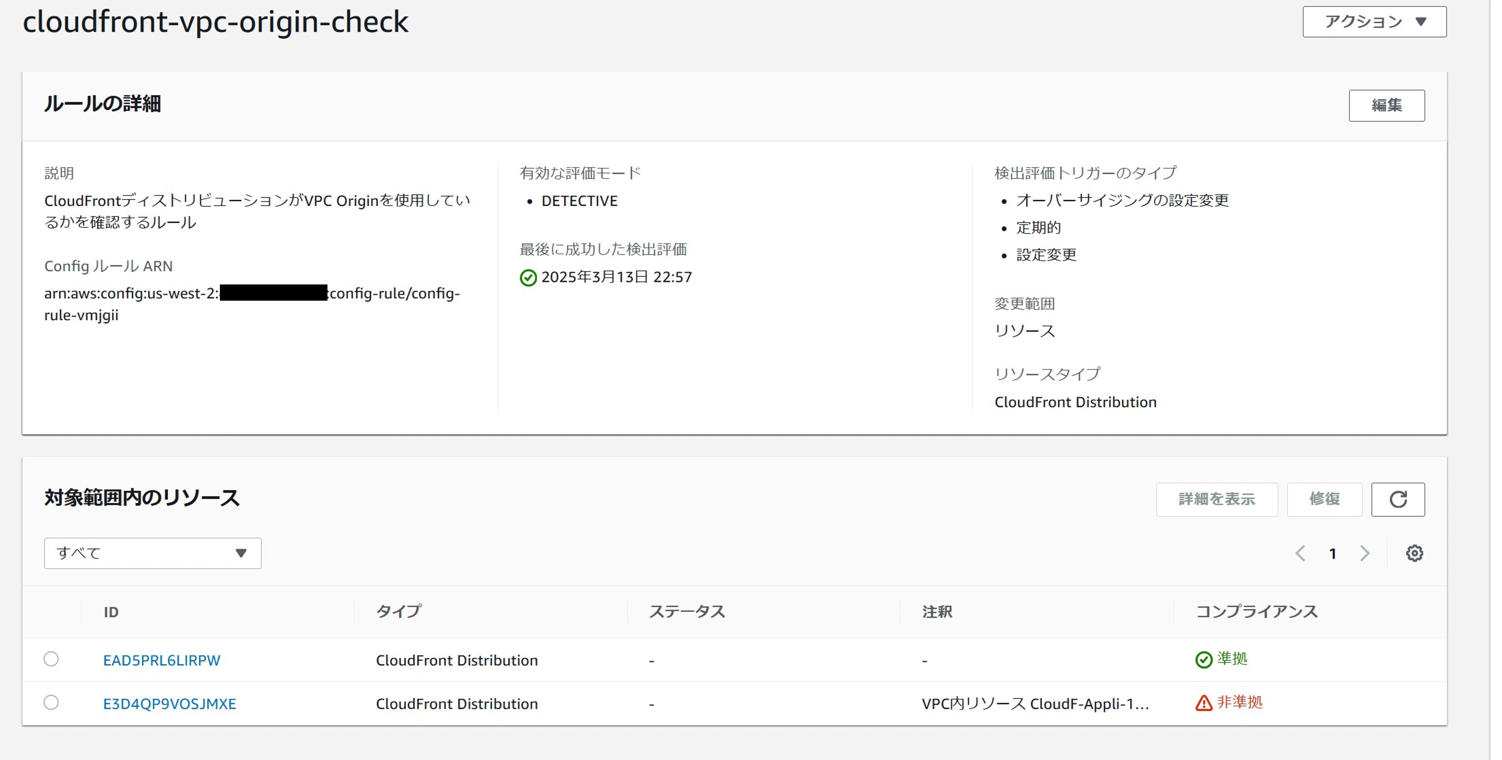
Task: Click the 対象範囲内のリソース section heading
Action: tap(142, 498)
